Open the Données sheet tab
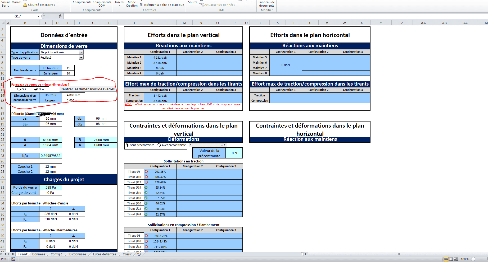488x262 pixels. [39, 254]
